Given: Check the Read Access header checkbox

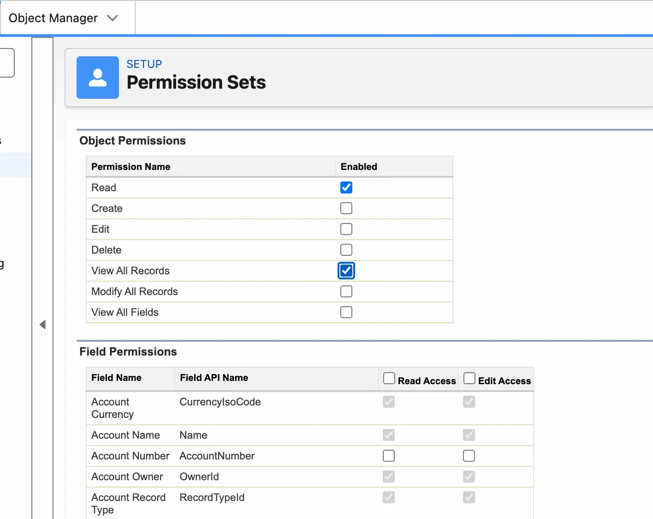Looking at the screenshot, I should click(389, 378).
